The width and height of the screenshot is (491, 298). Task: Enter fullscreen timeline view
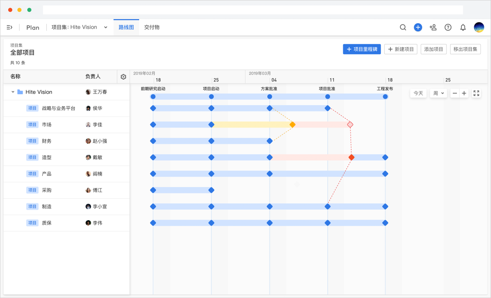[476, 93]
